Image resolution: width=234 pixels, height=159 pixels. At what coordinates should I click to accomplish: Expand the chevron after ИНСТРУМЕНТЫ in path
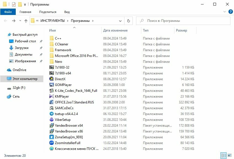[x=68, y=21]
